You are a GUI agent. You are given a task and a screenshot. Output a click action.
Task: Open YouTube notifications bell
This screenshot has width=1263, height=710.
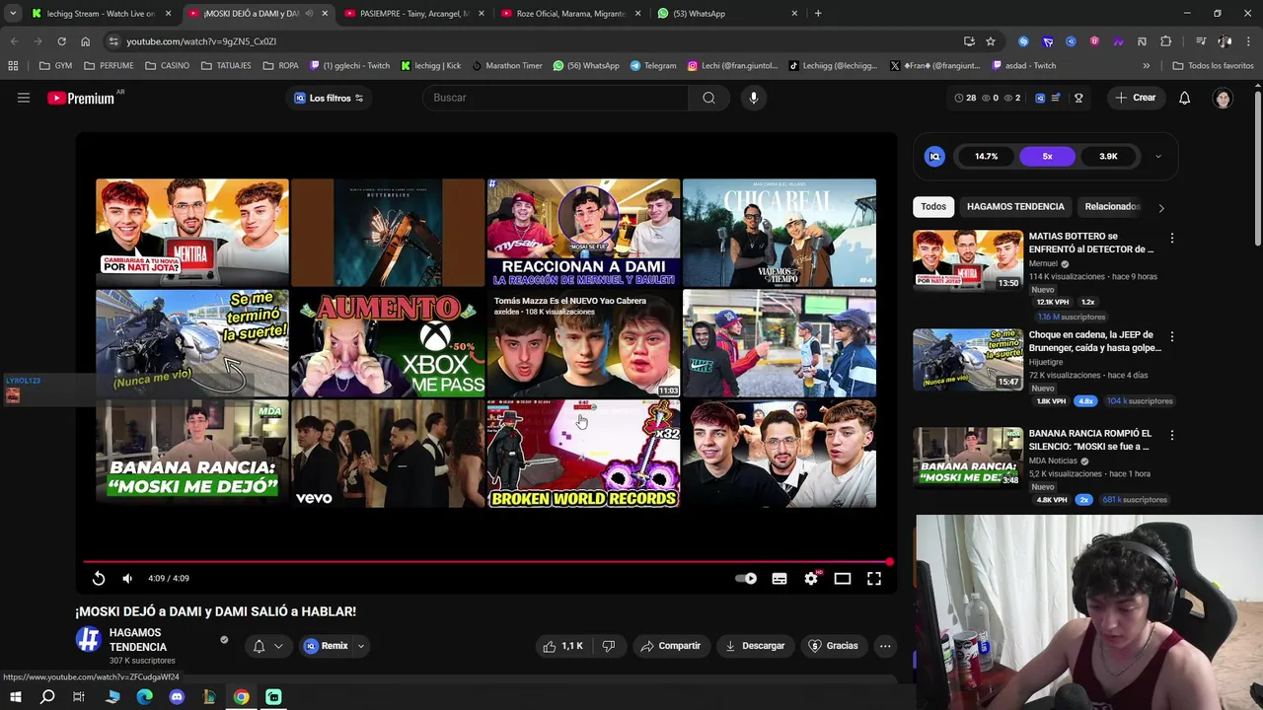tap(1185, 98)
